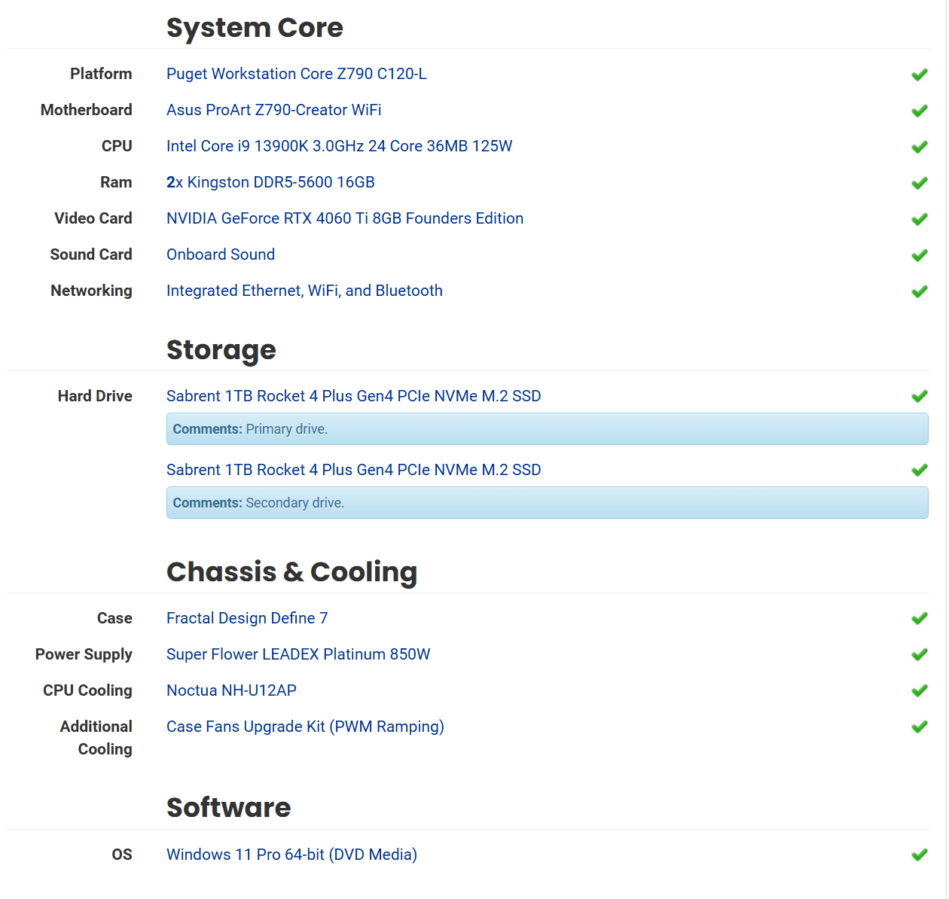Click Integrated Ethernet, WiFi, and Bluetooth link
The height and width of the screenshot is (899, 949).
(304, 291)
